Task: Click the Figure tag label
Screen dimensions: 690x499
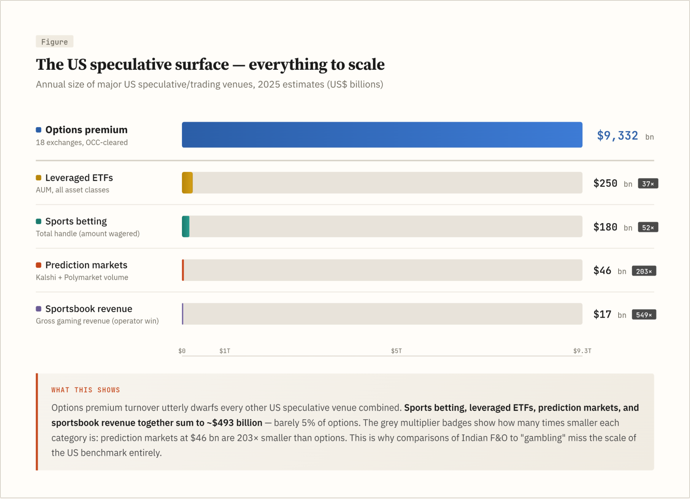Action: [x=55, y=42]
